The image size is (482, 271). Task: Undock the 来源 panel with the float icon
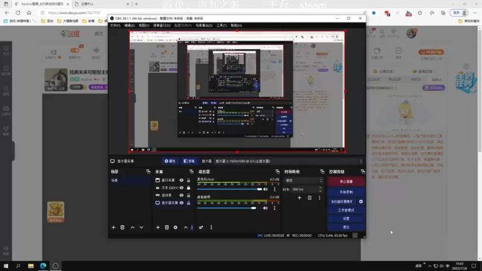coord(192,172)
